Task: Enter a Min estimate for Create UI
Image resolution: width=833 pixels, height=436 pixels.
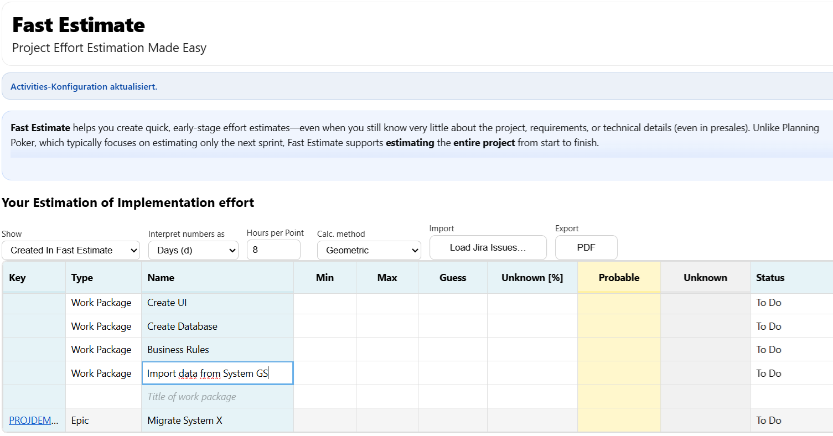Action: (x=324, y=303)
